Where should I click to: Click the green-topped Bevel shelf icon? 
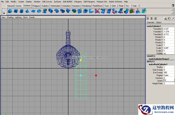(x=74, y=11)
